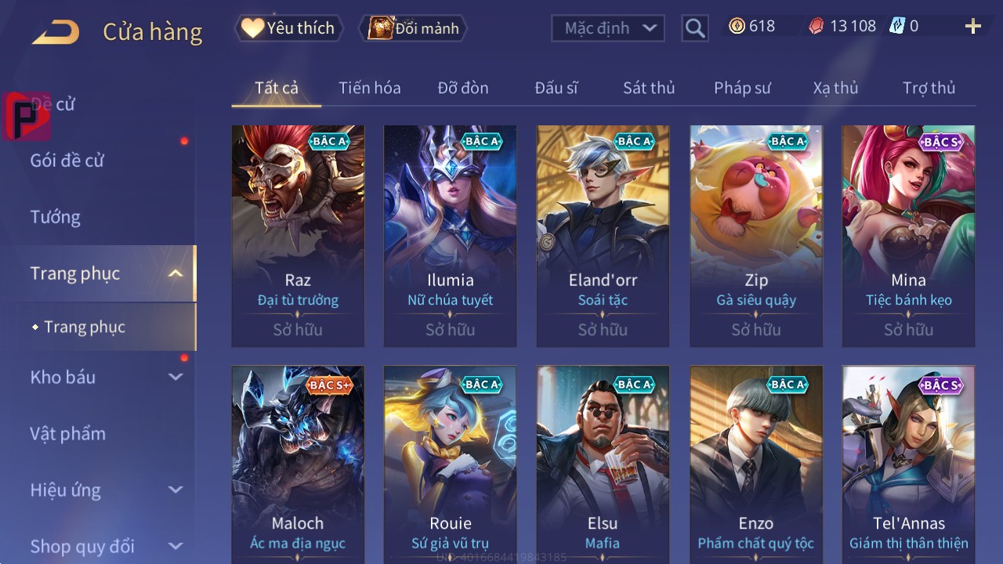Open Đổi mảnh chest icon
This screenshot has width=1003, height=564.
point(381,28)
